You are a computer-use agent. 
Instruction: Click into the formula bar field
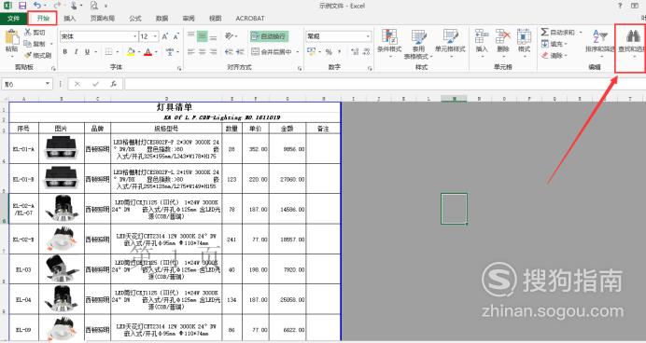click(x=385, y=84)
